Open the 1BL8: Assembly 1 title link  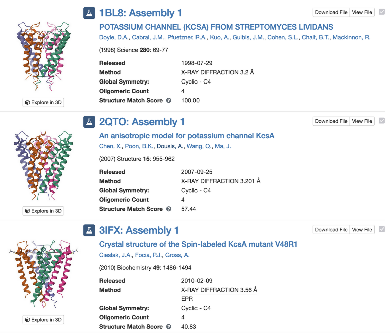coord(140,13)
